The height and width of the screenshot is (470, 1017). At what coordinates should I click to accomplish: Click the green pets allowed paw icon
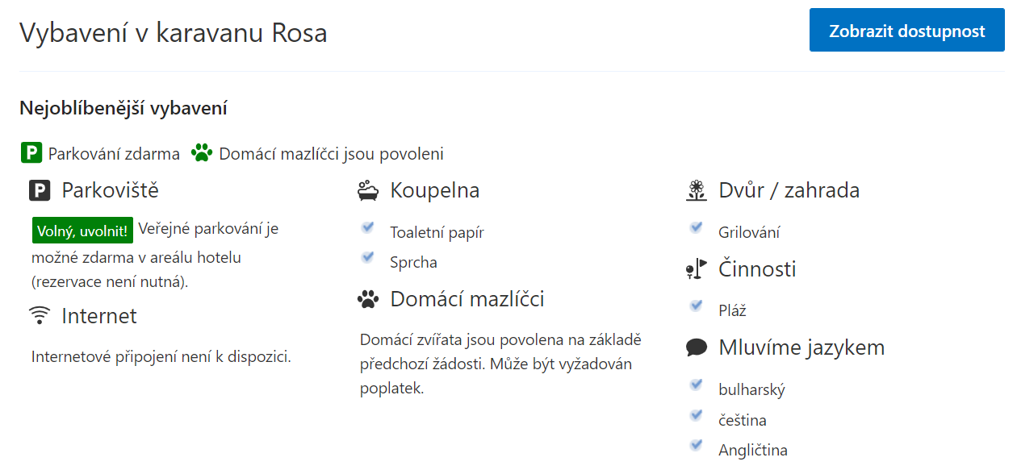[202, 153]
